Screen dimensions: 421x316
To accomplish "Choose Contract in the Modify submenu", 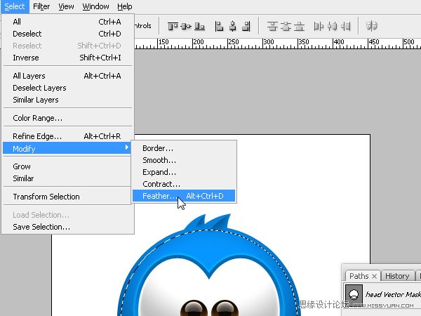I will pos(184,184).
